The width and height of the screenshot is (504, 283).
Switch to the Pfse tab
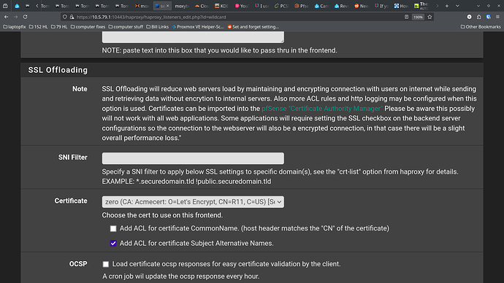coord(302,6)
